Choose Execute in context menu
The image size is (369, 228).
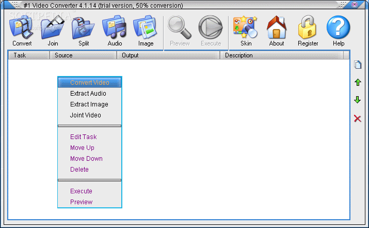click(90, 191)
